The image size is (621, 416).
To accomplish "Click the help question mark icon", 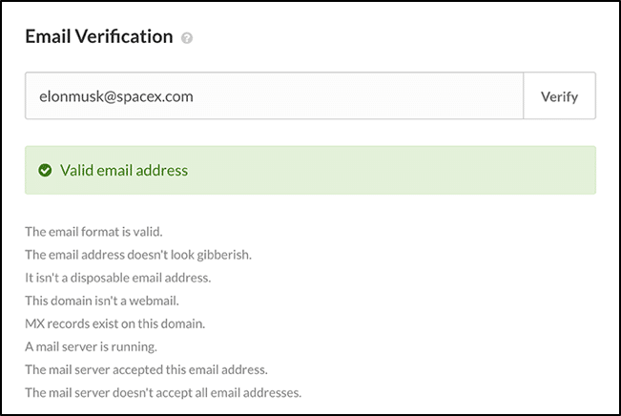I will pyautogui.click(x=187, y=38).
